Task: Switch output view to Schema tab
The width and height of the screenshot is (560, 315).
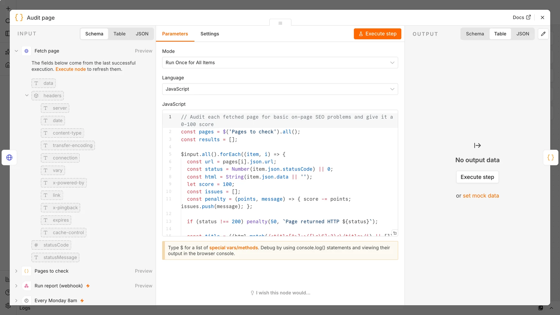Action: pos(475,34)
